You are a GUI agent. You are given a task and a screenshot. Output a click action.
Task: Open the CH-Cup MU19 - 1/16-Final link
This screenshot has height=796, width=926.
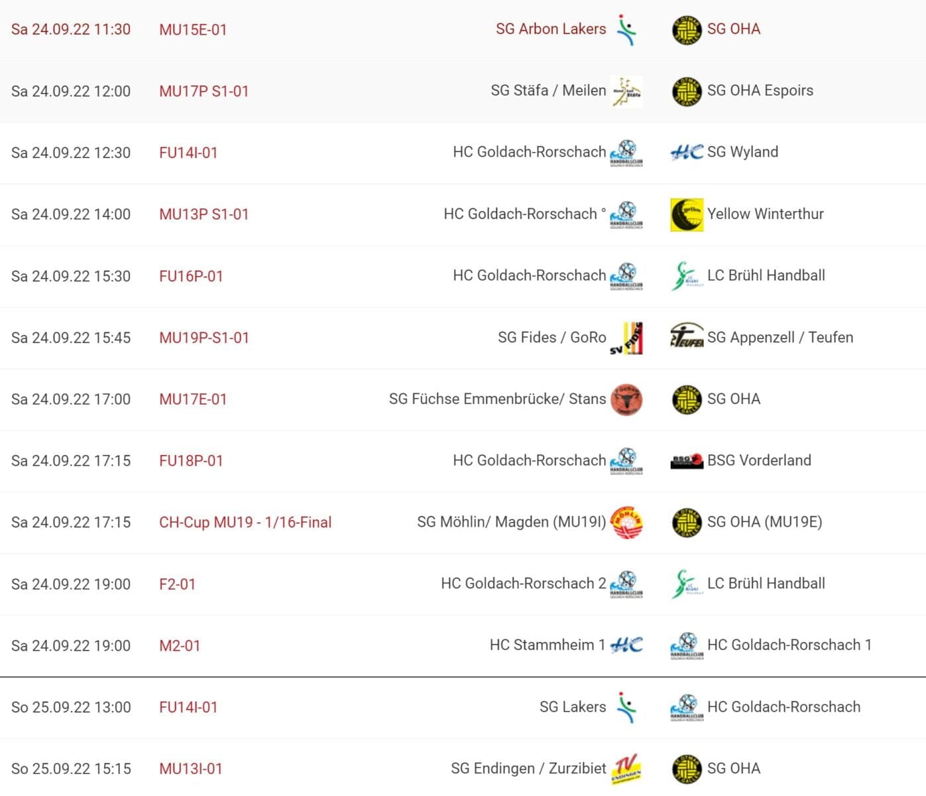245,523
